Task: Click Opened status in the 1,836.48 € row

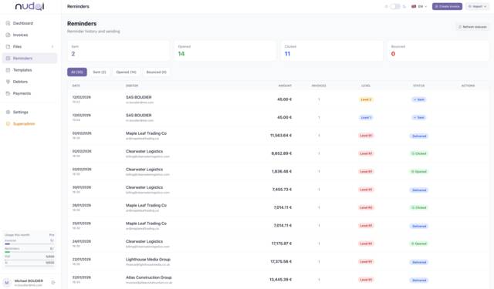Action: pos(419,172)
